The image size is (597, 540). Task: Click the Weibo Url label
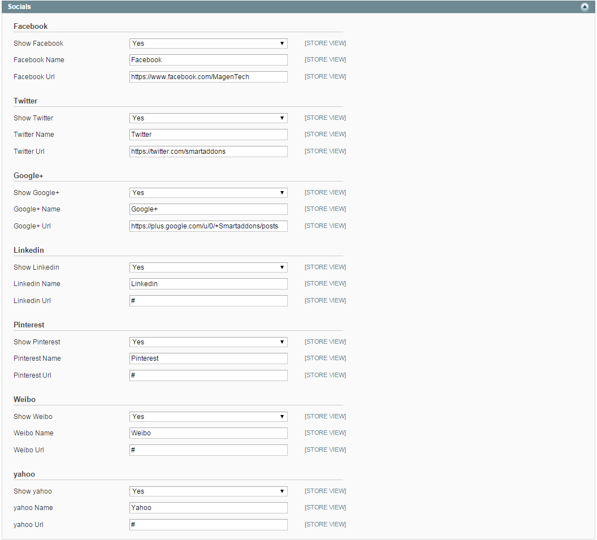point(29,450)
